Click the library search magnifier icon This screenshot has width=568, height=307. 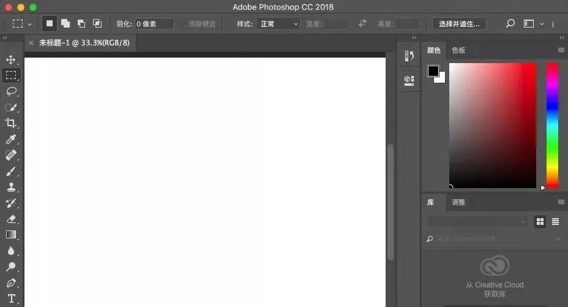[x=430, y=239]
